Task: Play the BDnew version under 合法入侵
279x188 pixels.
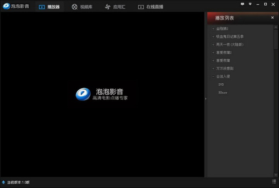Action: coord(223,93)
